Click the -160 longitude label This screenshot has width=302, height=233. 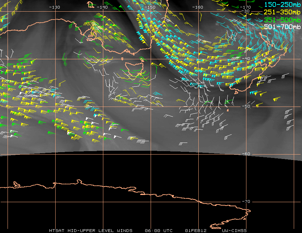(x=198, y=7)
